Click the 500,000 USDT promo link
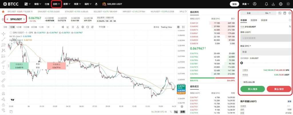The width and height of the screenshot is (293, 115). pyautogui.click(x=112, y=4)
